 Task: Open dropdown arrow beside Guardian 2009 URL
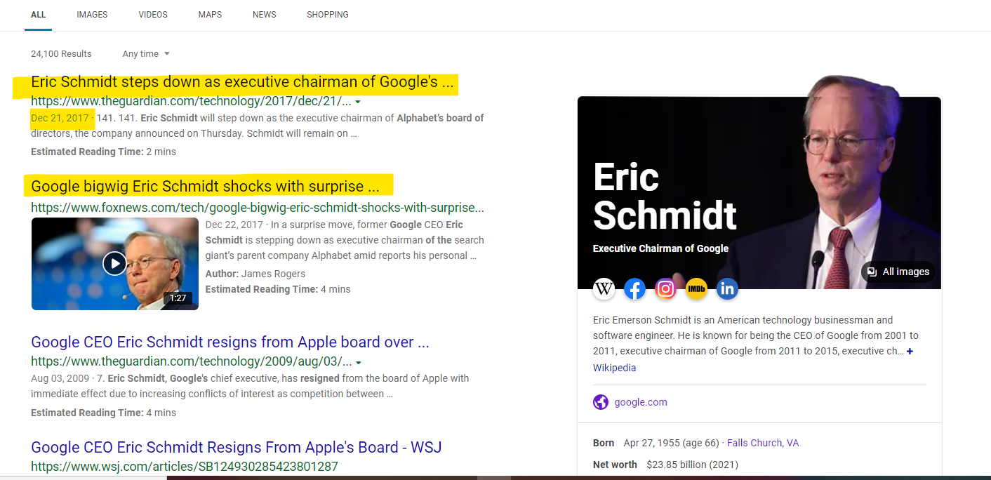coord(359,362)
